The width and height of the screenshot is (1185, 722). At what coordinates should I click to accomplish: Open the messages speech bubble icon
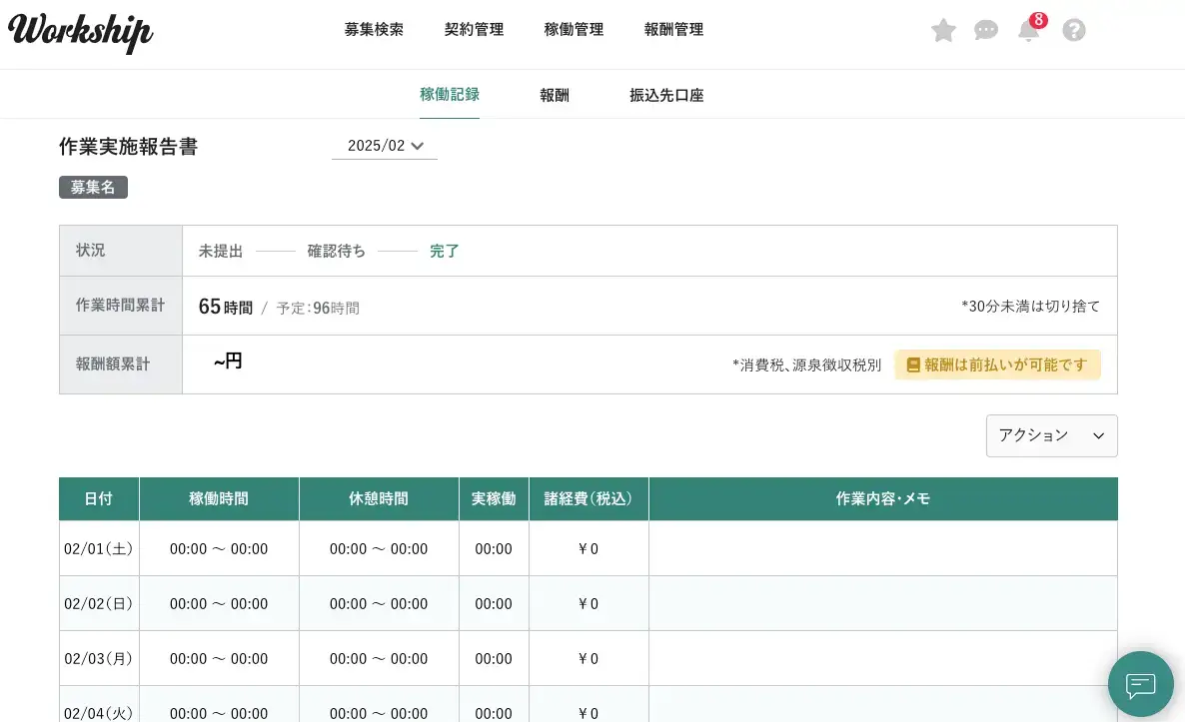[x=986, y=30]
